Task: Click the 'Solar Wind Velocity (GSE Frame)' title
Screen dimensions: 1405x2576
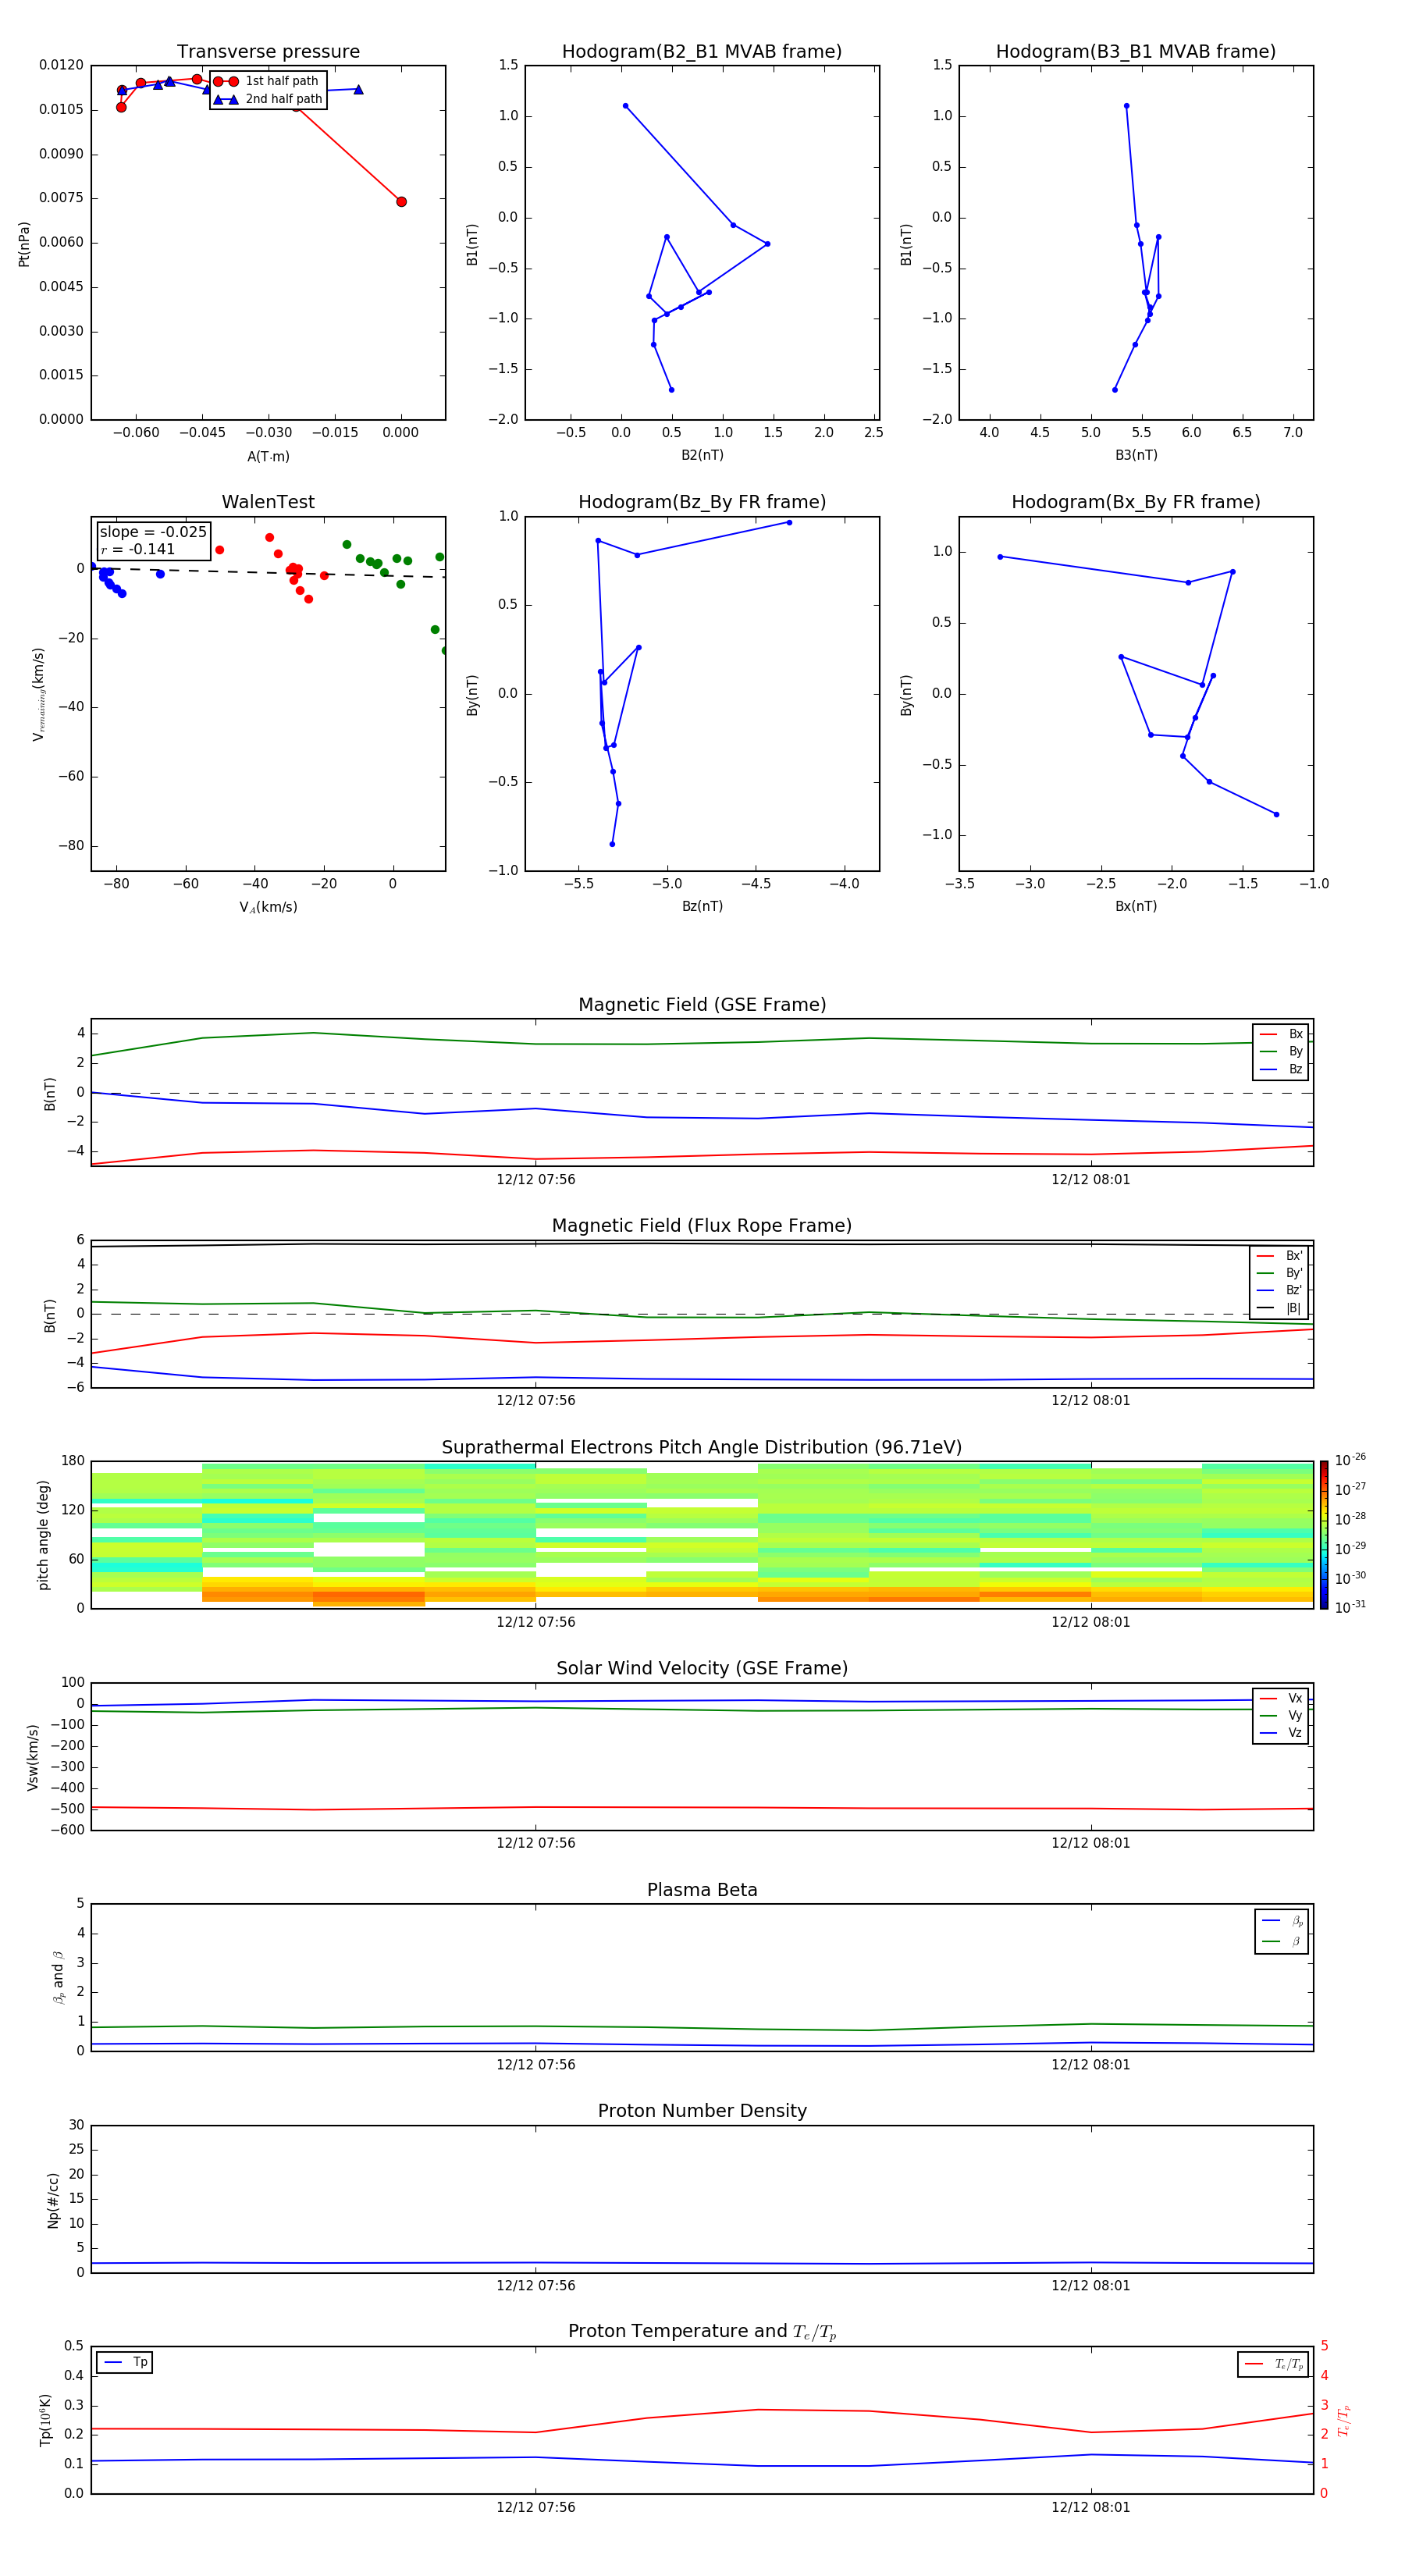Action: [702, 1669]
